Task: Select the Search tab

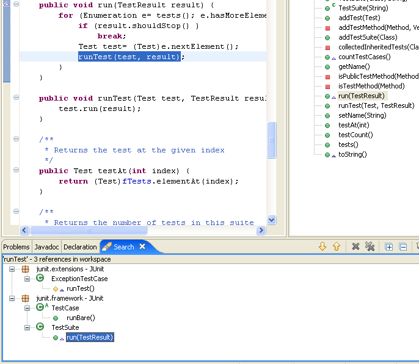Action: click(124, 247)
